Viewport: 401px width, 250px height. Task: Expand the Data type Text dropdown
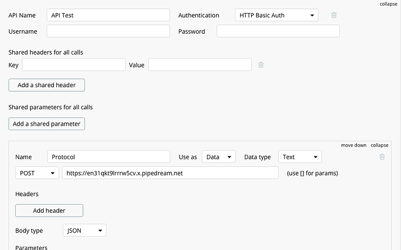tap(300, 157)
